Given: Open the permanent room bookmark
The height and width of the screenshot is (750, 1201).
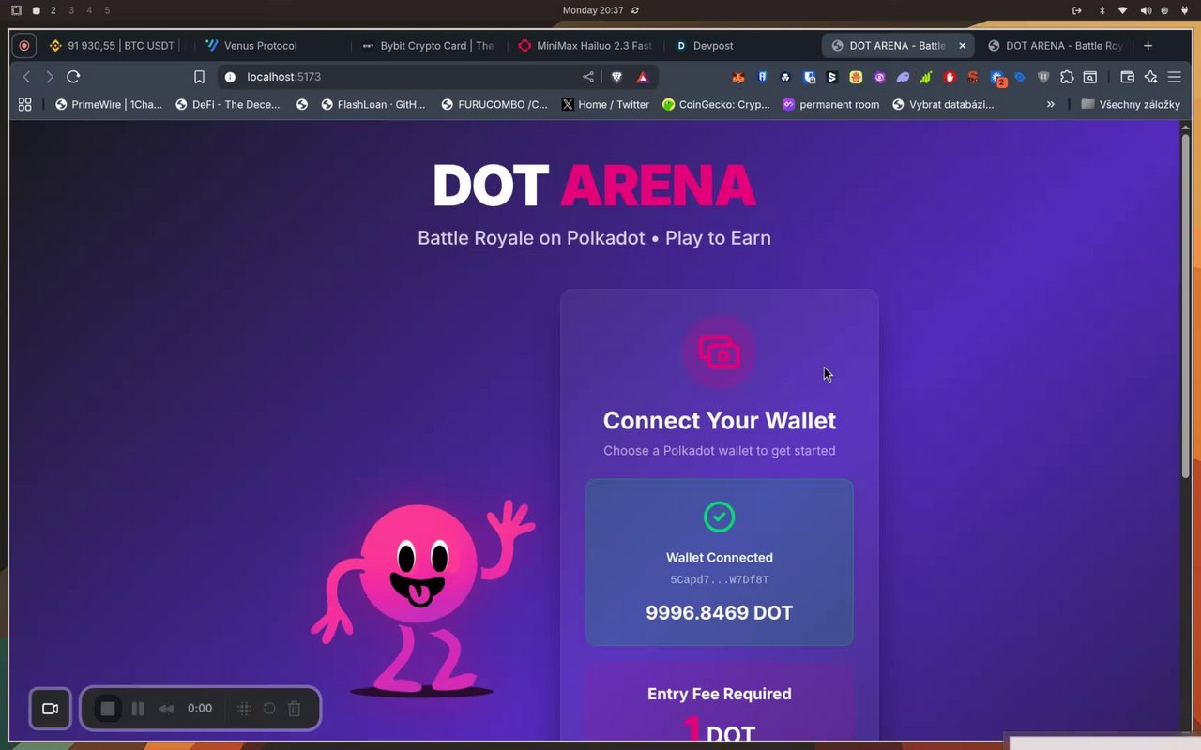Looking at the screenshot, I should point(831,104).
